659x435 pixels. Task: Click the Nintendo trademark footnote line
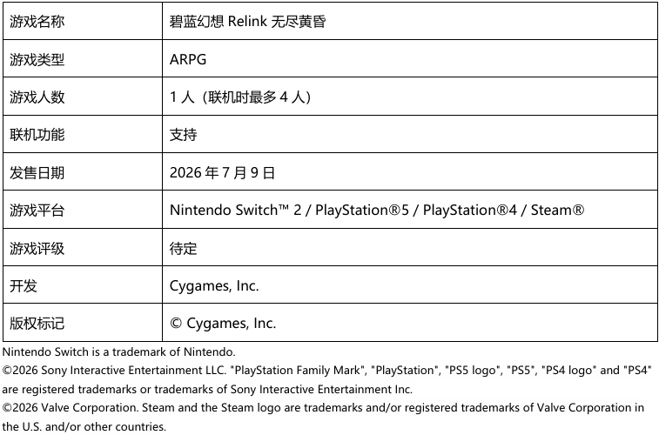119,352
